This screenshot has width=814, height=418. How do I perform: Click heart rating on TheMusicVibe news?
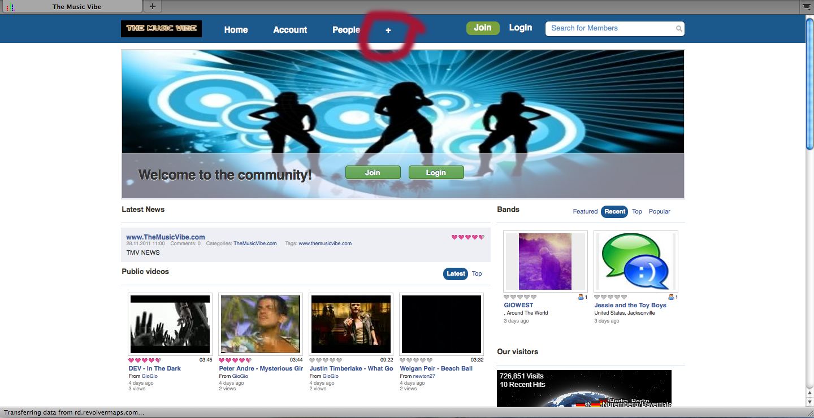(x=467, y=237)
